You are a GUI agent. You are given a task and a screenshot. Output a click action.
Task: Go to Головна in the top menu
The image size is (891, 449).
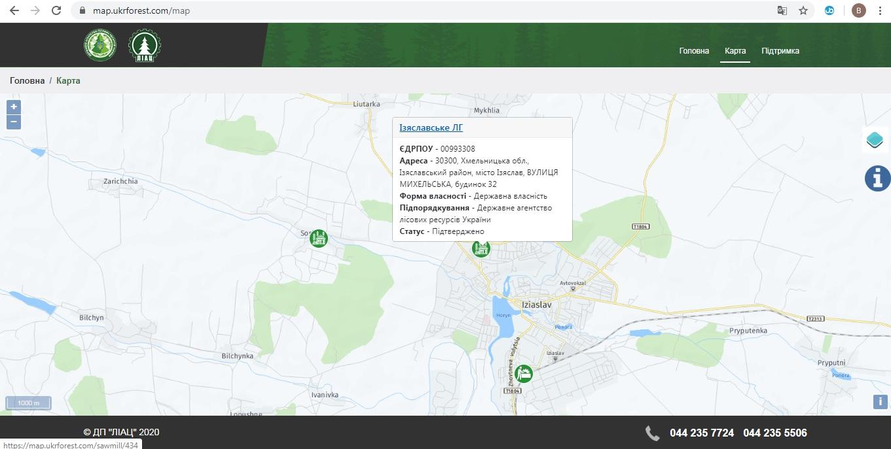[x=694, y=51]
